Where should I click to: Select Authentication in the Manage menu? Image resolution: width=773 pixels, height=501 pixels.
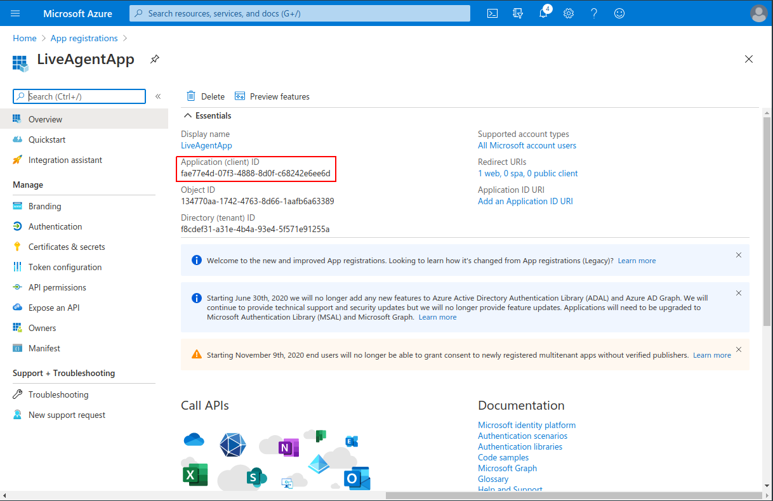point(55,226)
